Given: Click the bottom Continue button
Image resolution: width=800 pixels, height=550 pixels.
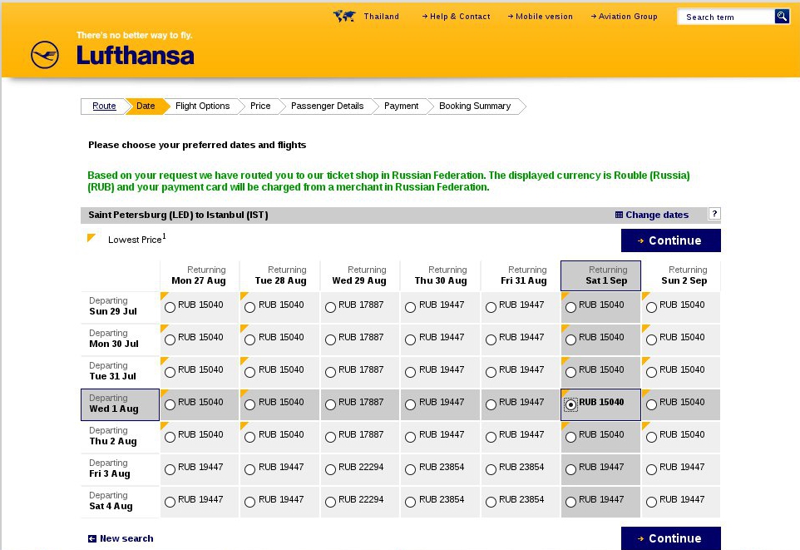Looking at the screenshot, I should click(x=670, y=538).
